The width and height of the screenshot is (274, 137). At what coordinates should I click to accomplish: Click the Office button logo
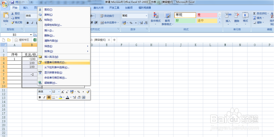[5, 4]
